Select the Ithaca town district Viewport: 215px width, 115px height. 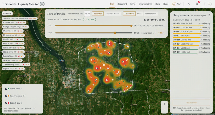tap(13, 52)
